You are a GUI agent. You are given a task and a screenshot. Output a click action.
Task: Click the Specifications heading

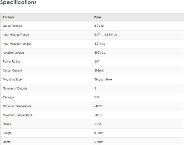18,3
